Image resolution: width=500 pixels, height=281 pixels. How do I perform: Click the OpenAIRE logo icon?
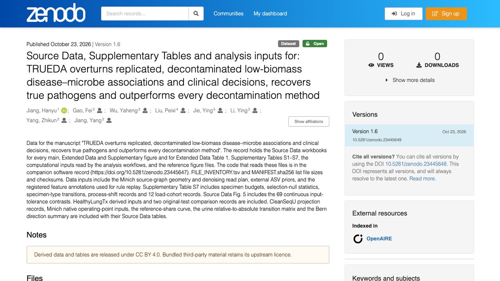click(x=358, y=239)
